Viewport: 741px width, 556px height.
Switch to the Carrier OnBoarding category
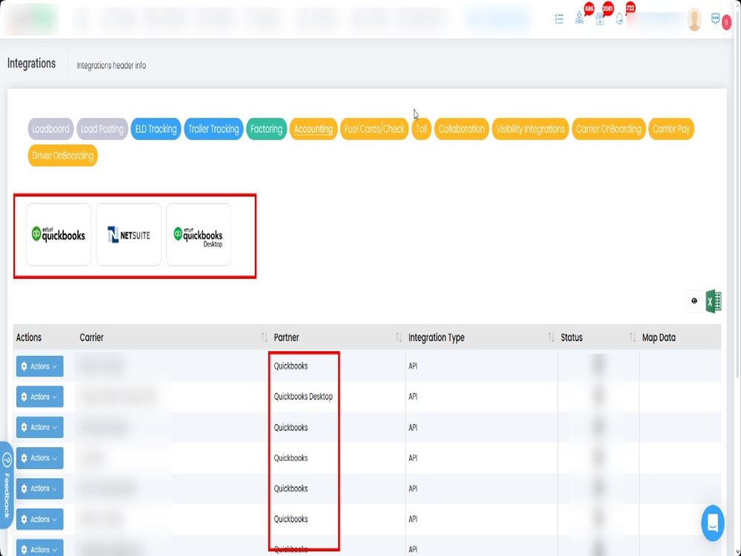pos(608,129)
